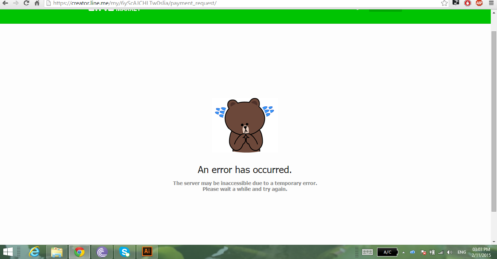
Task: Click the blue cloud sync tray icon
Action: click(x=412, y=252)
